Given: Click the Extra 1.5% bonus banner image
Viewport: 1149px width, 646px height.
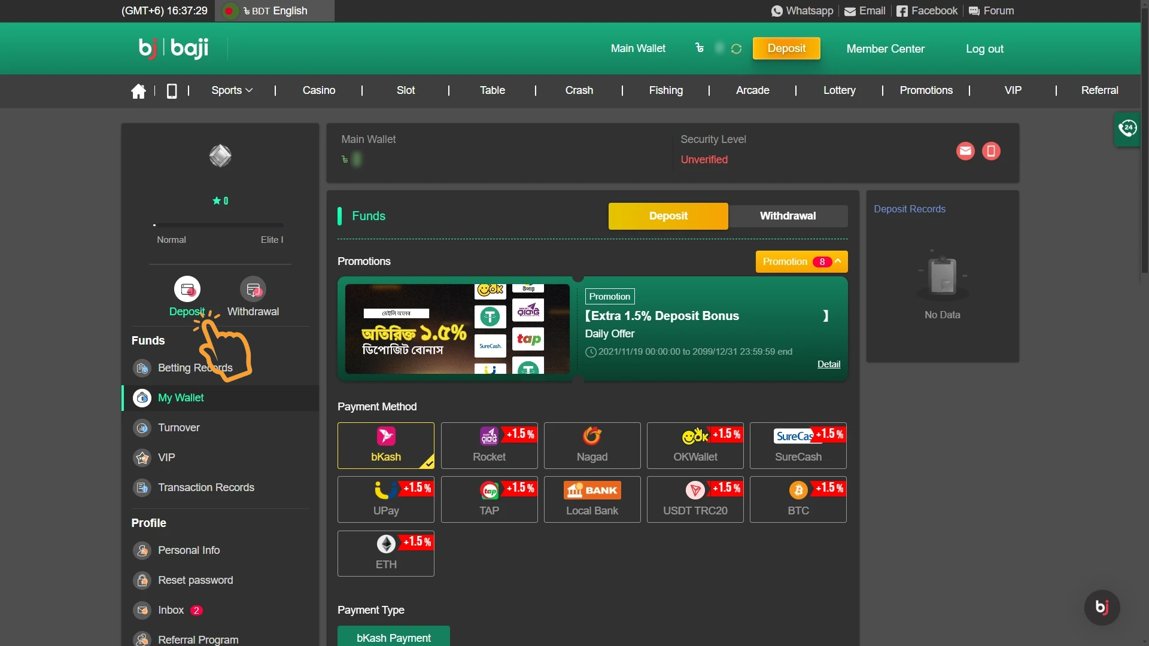Looking at the screenshot, I should [457, 329].
